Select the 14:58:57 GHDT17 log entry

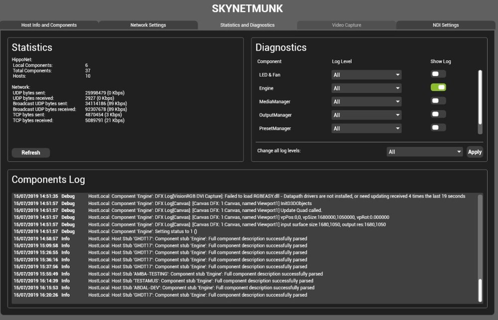(x=245, y=239)
